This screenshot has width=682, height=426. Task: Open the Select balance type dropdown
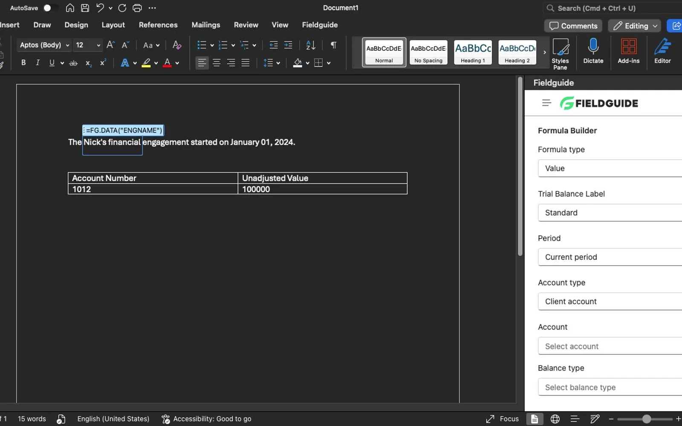pyautogui.click(x=610, y=387)
